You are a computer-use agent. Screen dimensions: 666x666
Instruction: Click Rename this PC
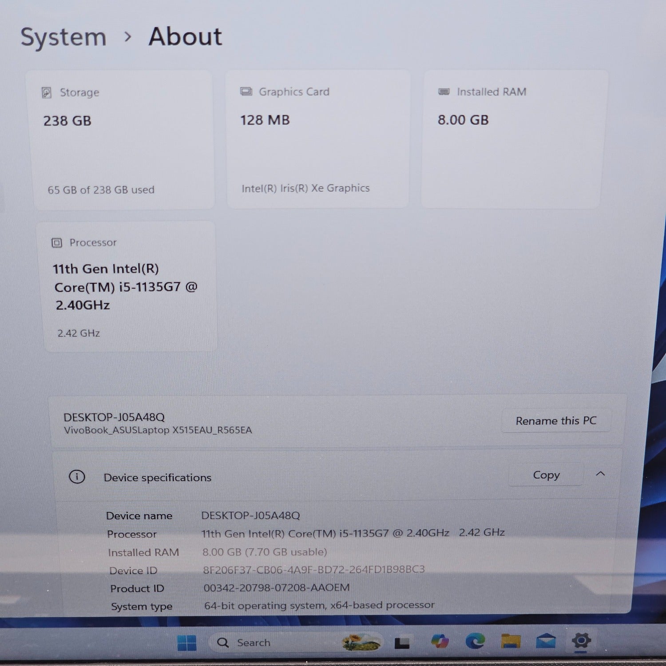click(x=556, y=420)
